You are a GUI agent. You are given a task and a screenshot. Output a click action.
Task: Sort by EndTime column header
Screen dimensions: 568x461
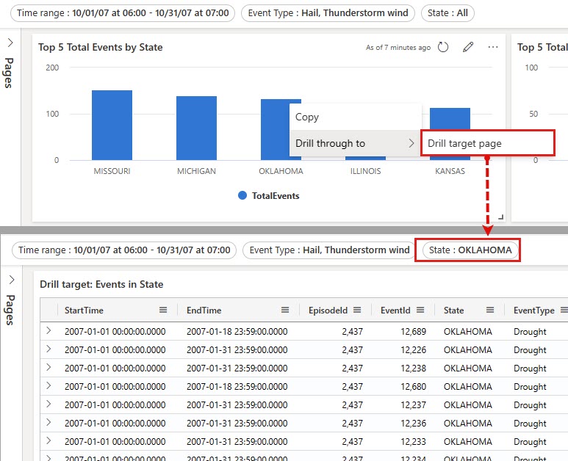204,310
